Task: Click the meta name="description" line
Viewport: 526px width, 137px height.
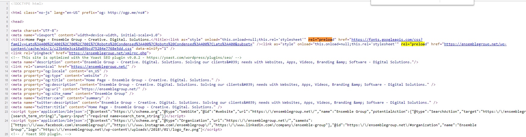Action: [x=214, y=62]
